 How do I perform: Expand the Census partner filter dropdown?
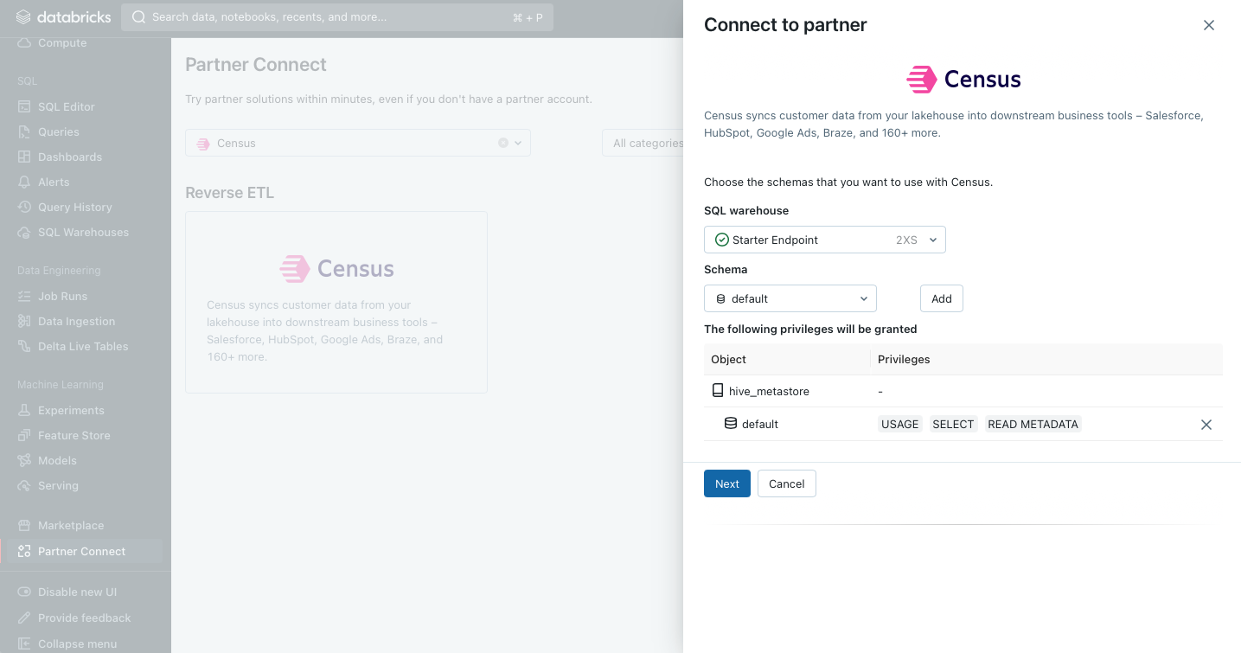[x=519, y=143]
